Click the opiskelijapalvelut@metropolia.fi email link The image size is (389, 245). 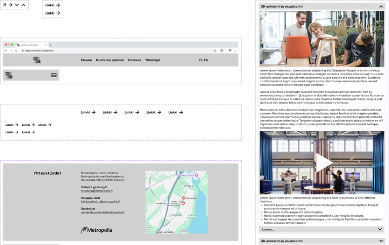[x=102, y=212]
